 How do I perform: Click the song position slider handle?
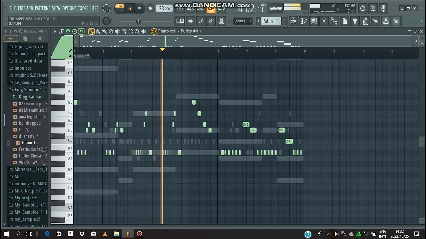(x=138, y=22)
